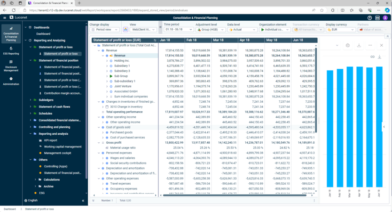The height and width of the screenshot is (212, 392).
Task: Open Adjustment level Group (HGB) dropdown
Action: (211, 30)
